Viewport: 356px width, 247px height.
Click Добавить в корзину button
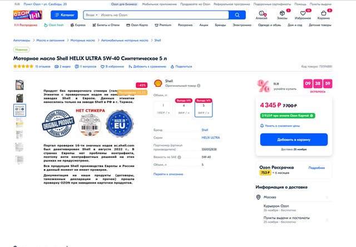coord(294,140)
